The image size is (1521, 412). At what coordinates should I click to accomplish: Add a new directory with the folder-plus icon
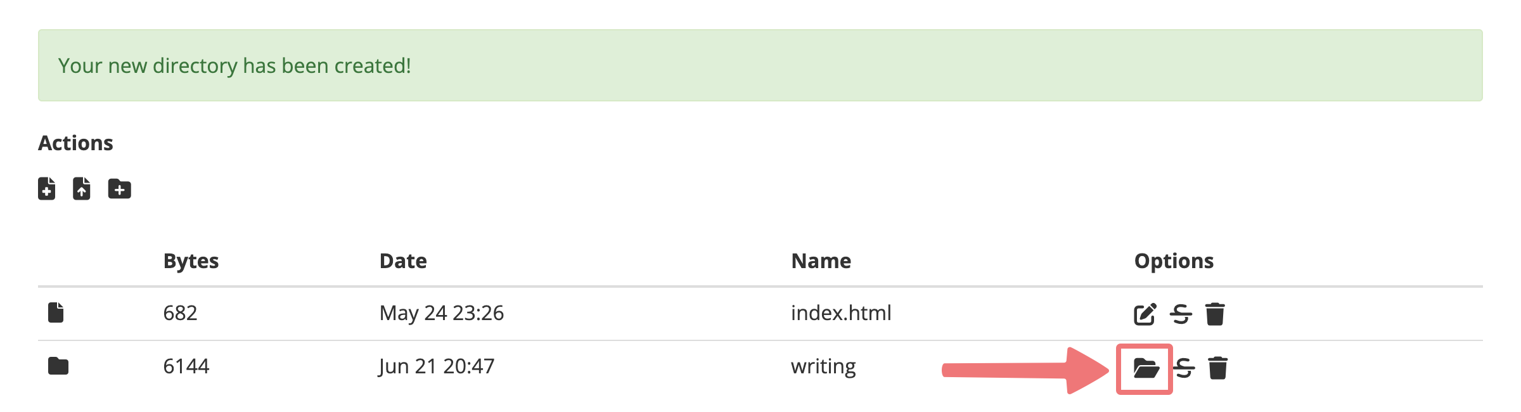tap(119, 189)
